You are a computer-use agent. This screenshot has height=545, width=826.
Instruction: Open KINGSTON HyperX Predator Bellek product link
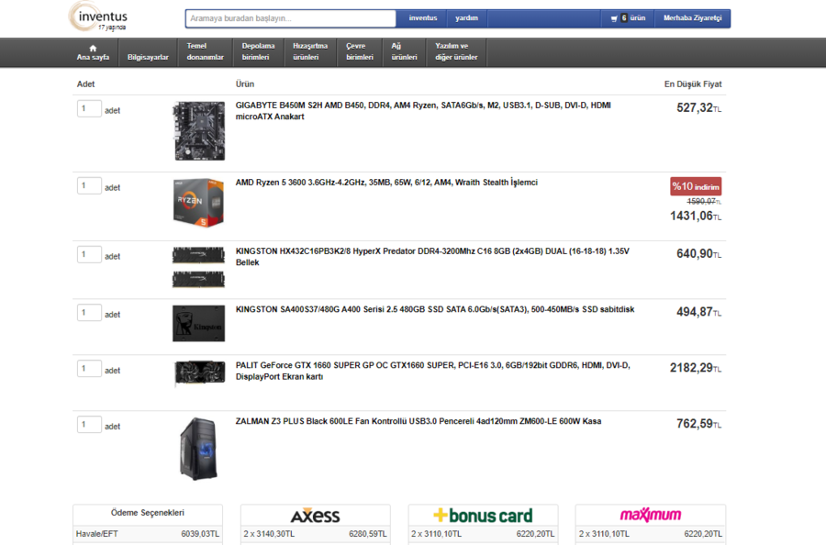point(432,257)
